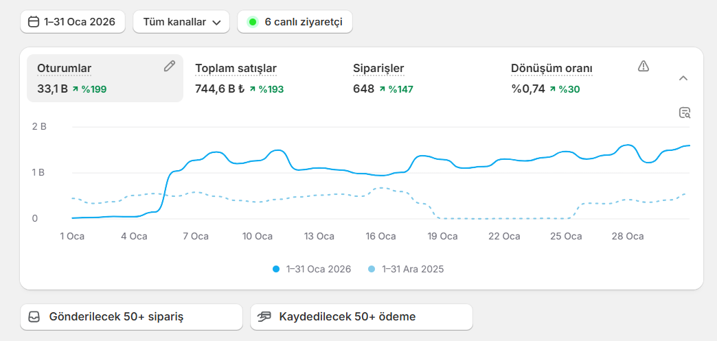717x341 pixels.
Task: Click the green up arrow beside %199
Action: 76,89
